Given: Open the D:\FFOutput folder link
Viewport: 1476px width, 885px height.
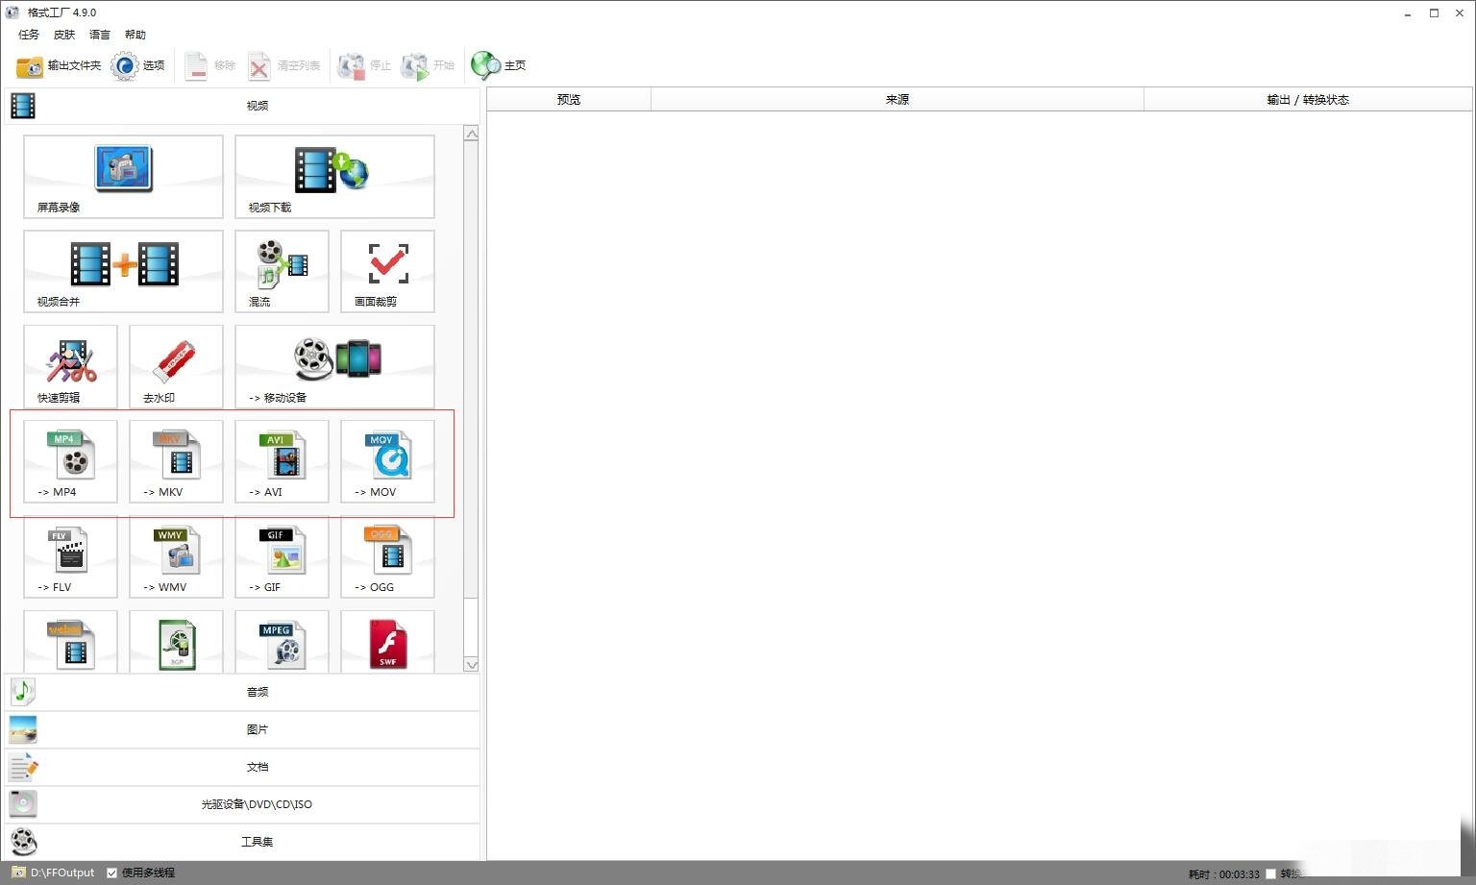Looking at the screenshot, I should 61,873.
